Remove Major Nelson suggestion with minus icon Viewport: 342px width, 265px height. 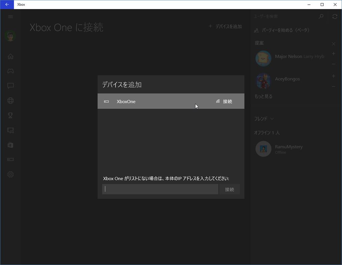[334, 64]
